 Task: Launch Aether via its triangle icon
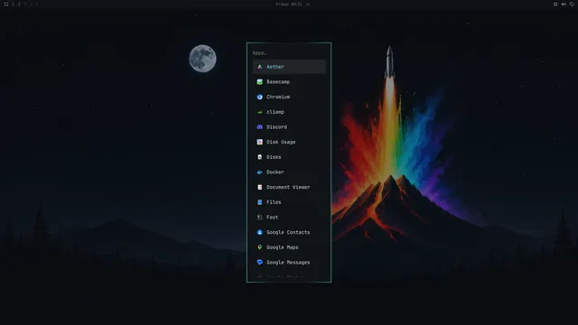[x=259, y=67]
